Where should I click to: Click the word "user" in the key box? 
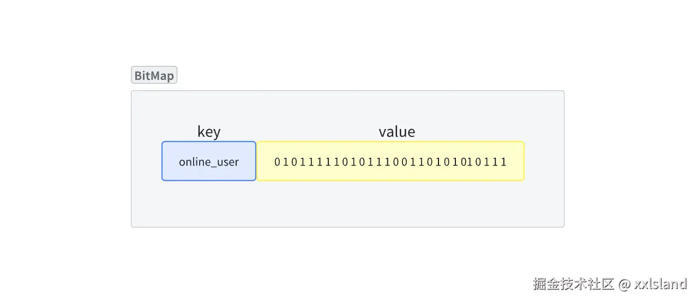229,162
